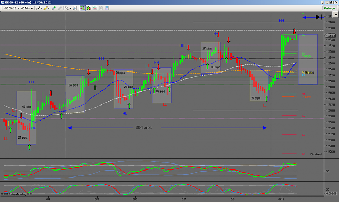This screenshot has height=203, width=339.
Task: Click the Wrkspc workspace button
Action: coord(329,8)
